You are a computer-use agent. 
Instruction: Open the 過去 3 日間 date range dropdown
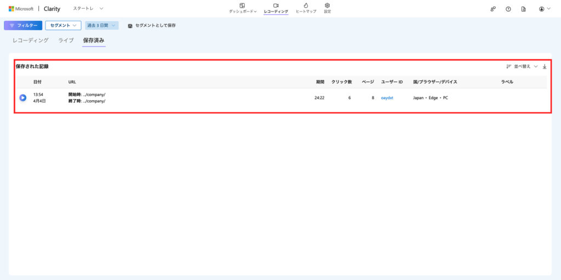pyautogui.click(x=102, y=25)
